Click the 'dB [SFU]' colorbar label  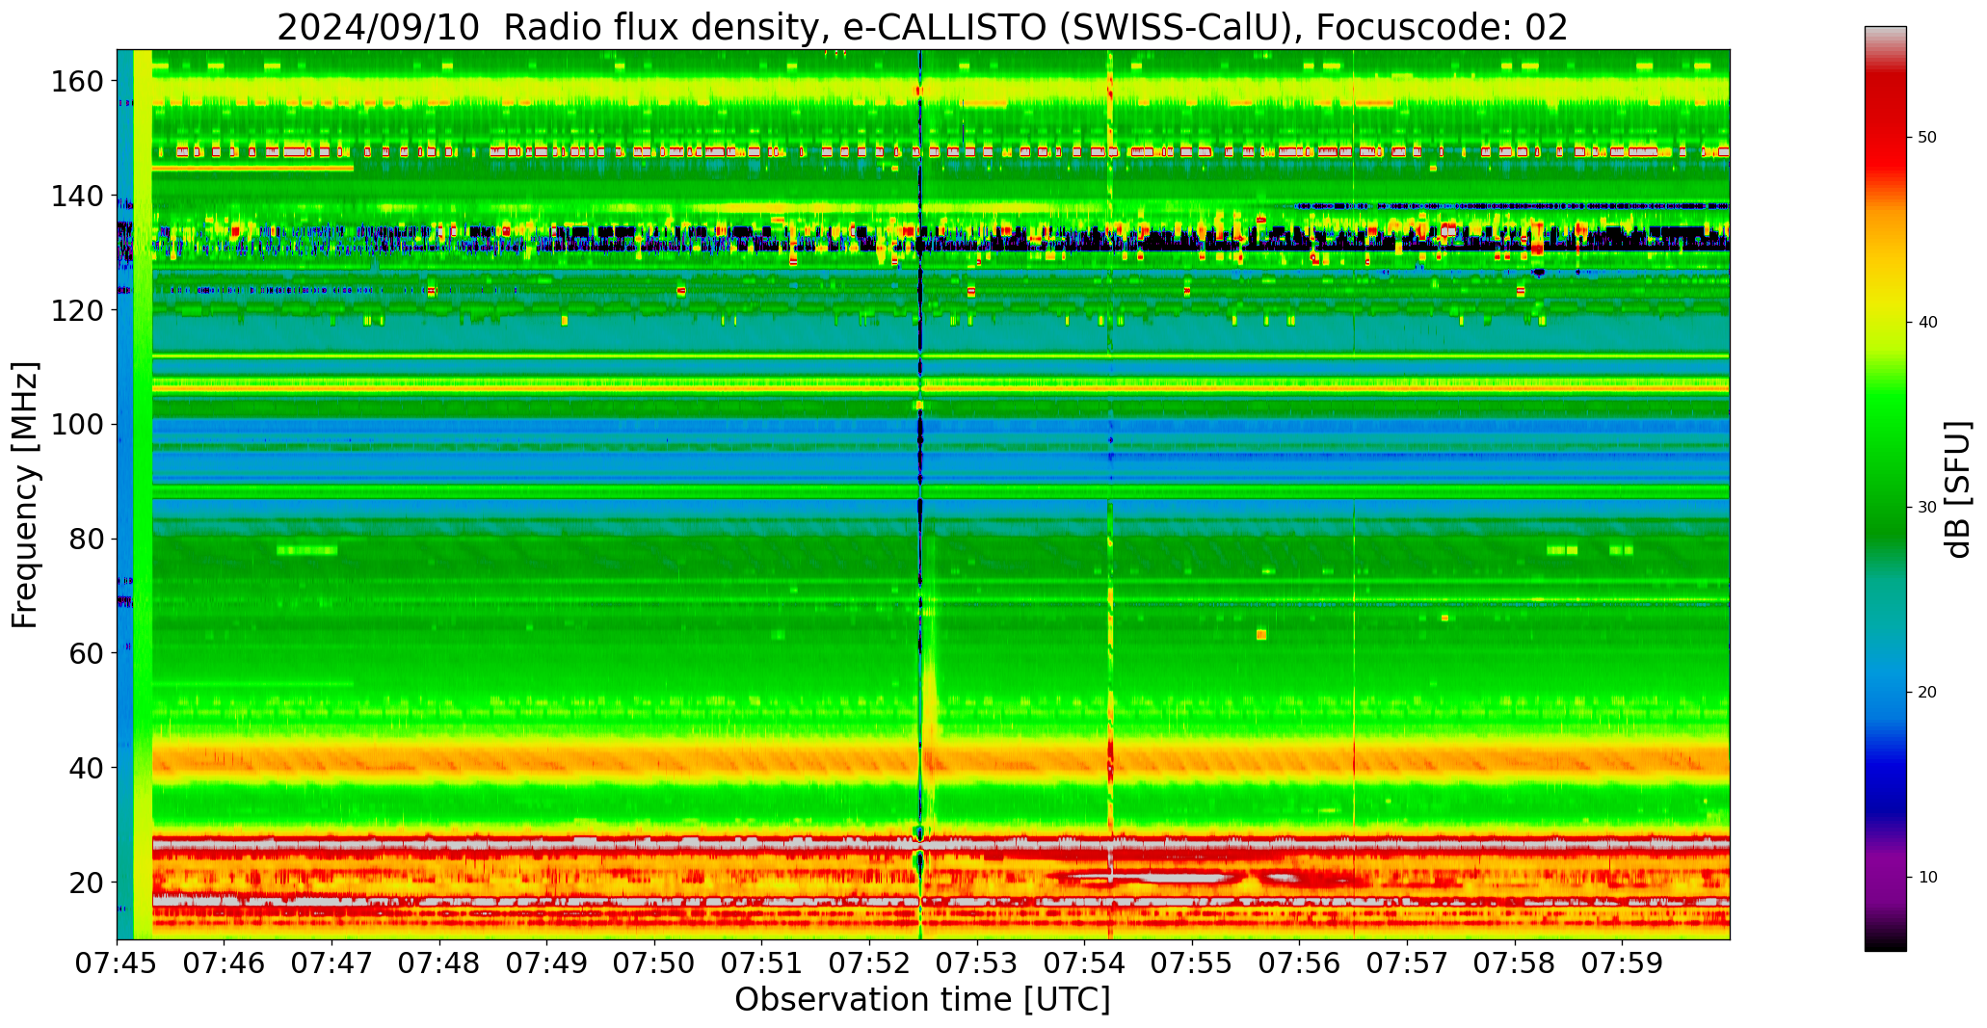coord(1957,489)
